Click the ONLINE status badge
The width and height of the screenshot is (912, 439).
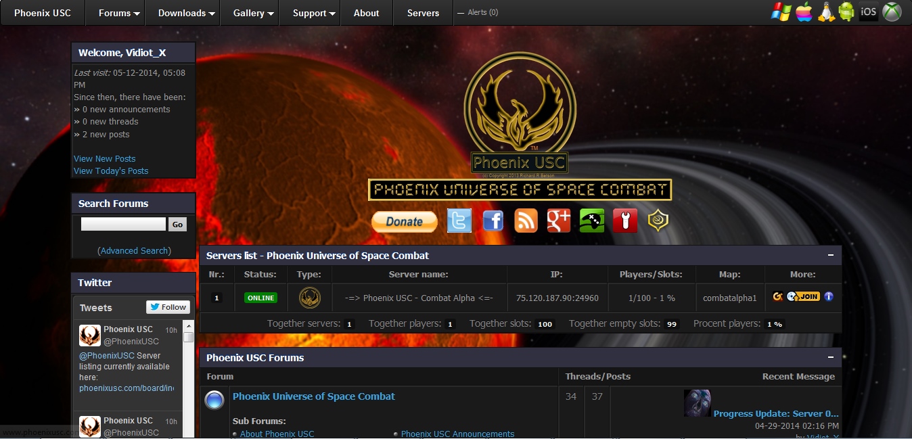pyautogui.click(x=261, y=298)
